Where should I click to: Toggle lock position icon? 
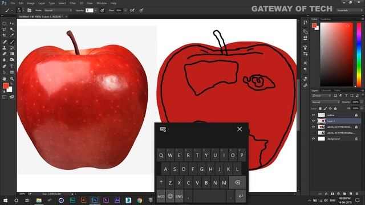[x=330, y=109]
